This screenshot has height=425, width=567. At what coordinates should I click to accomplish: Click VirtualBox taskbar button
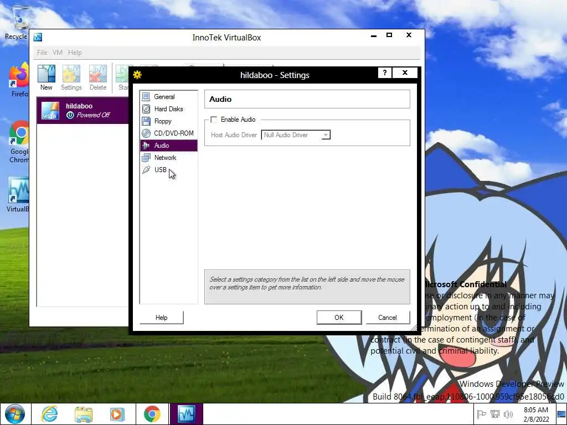(186, 414)
